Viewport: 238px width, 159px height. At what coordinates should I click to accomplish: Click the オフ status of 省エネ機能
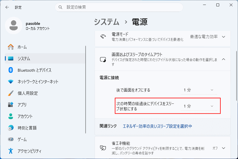point(215,148)
